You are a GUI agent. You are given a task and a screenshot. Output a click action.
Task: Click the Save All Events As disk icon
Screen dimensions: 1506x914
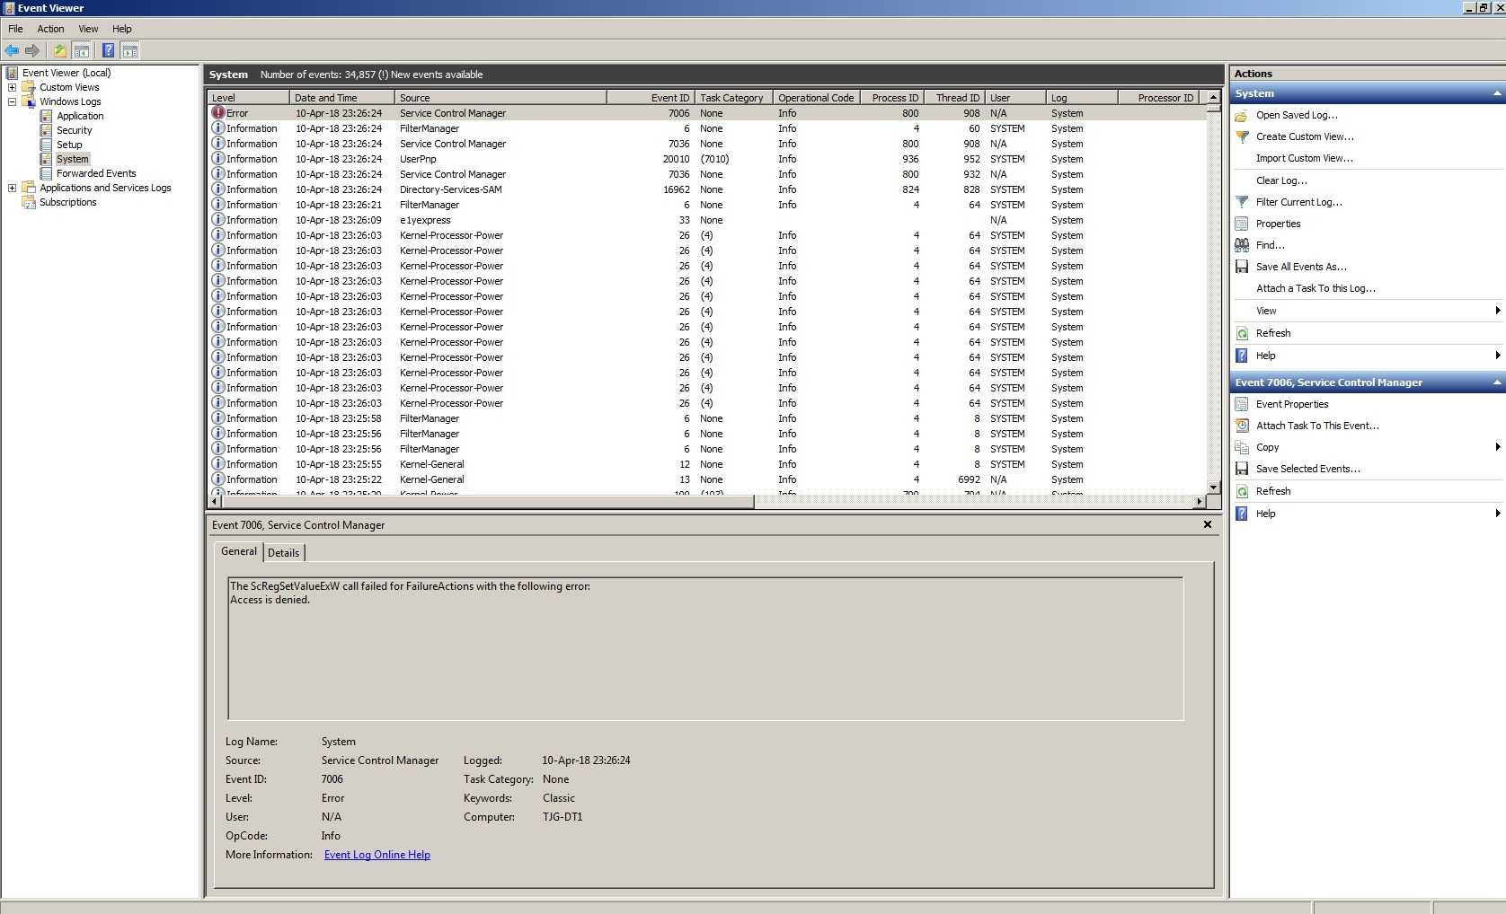pyautogui.click(x=1242, y=267)
